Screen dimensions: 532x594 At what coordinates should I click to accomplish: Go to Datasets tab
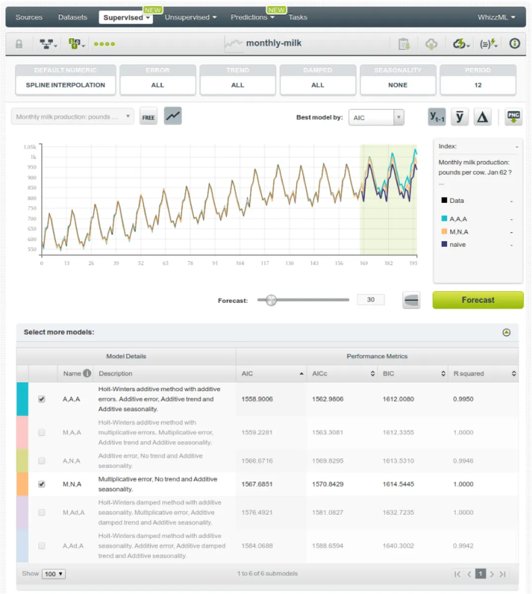tap(72, 17)
